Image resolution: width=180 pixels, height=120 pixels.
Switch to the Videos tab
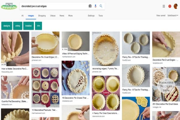click(53, 16)
